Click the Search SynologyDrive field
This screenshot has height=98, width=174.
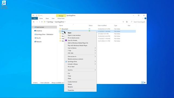click(x=138, y=22)
